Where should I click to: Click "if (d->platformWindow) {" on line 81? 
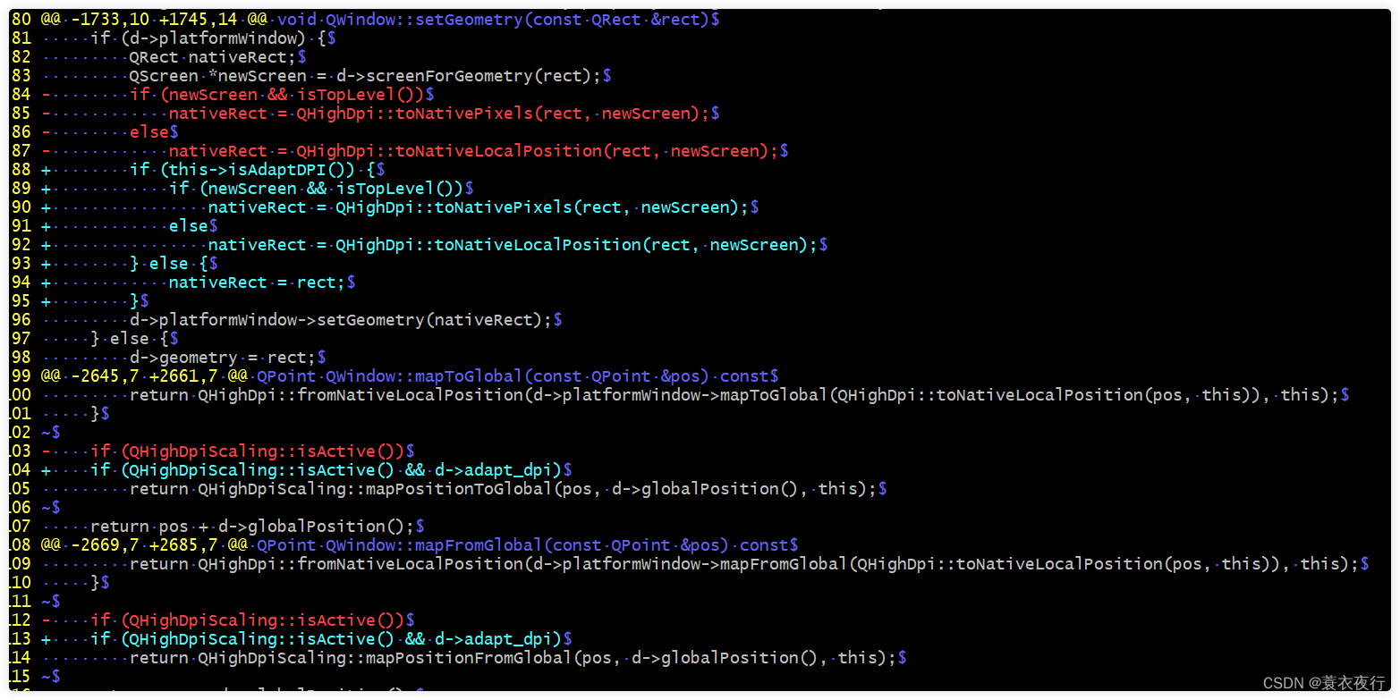pyautogui.click(x=208, y=38)
